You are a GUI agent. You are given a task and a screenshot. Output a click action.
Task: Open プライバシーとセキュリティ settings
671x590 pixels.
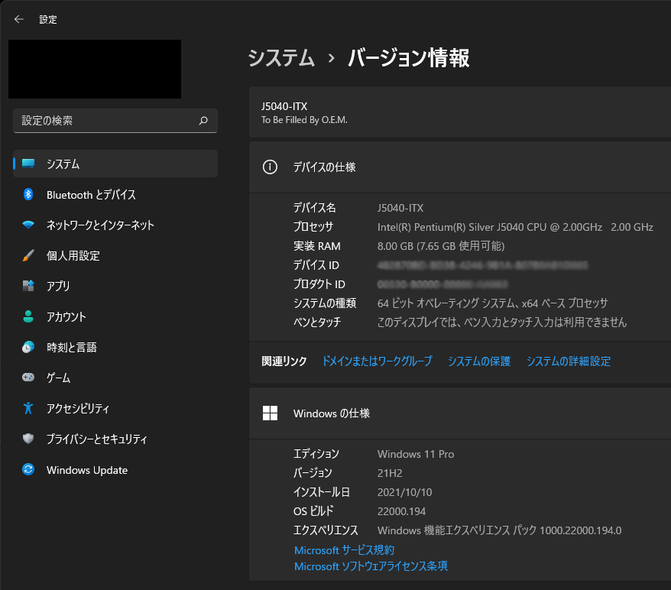tap(97, 439)
